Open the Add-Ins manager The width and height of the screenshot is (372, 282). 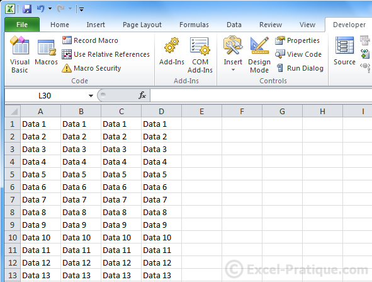pyautogui.click(x=172, y=51)
